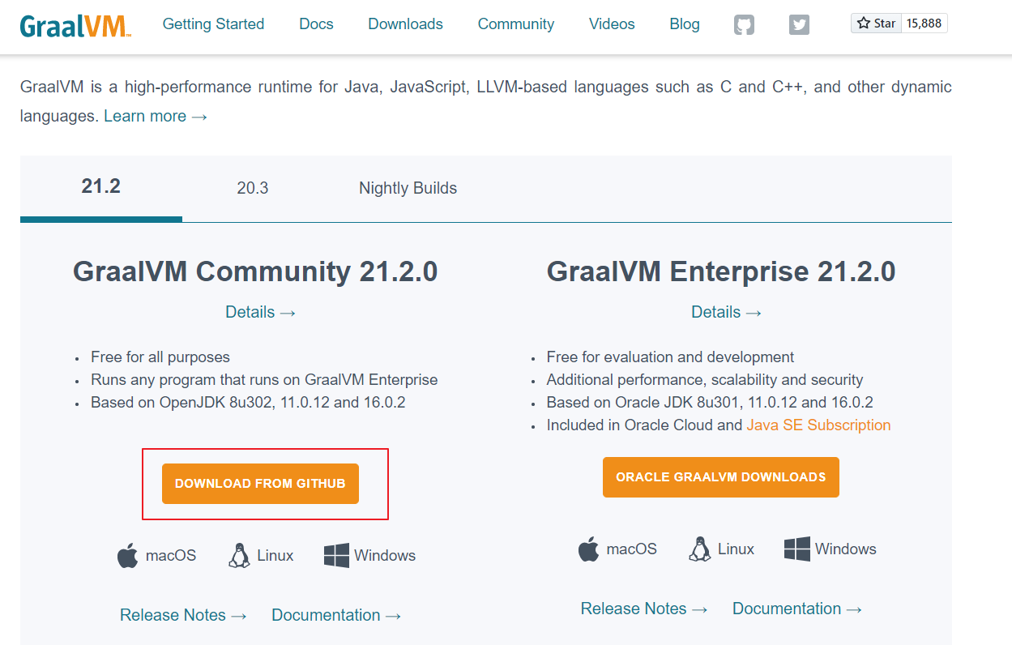Switch to the Nightly Builds tab
The height and width of the screenshot is (645, 1012).
pos(408,188)
